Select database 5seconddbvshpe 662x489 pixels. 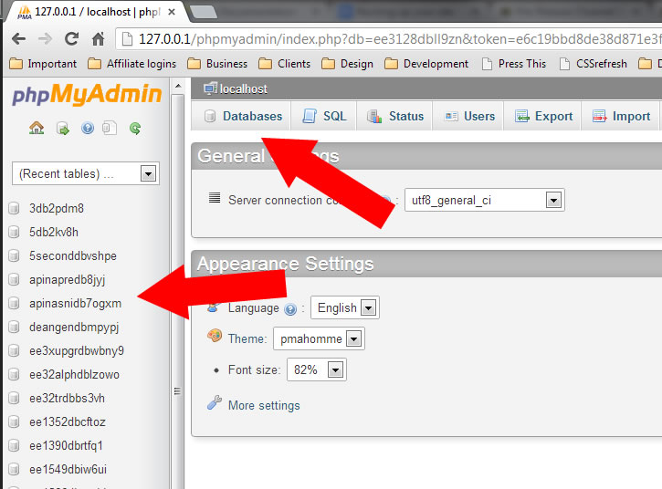click(x=73, y=255)
